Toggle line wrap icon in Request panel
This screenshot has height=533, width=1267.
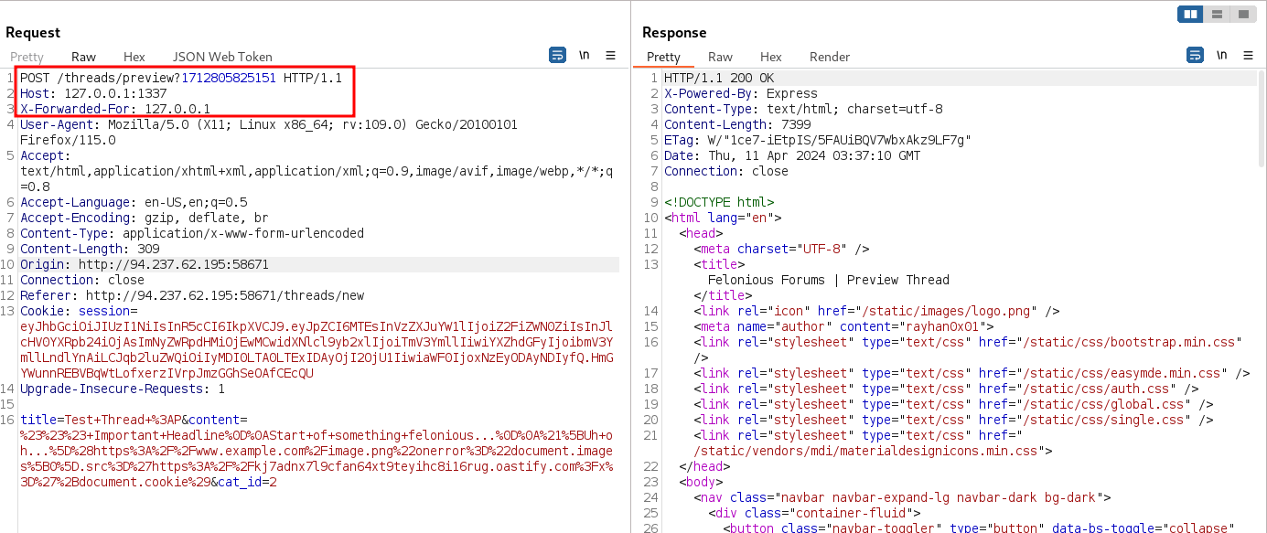click(x=557, y=55)
